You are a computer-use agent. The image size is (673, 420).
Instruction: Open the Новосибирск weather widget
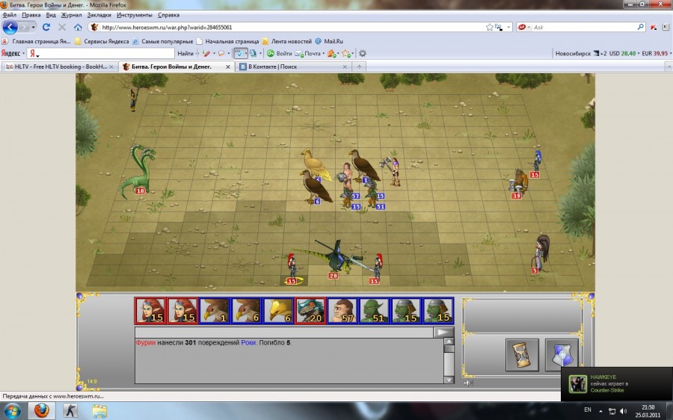(581, 54)
